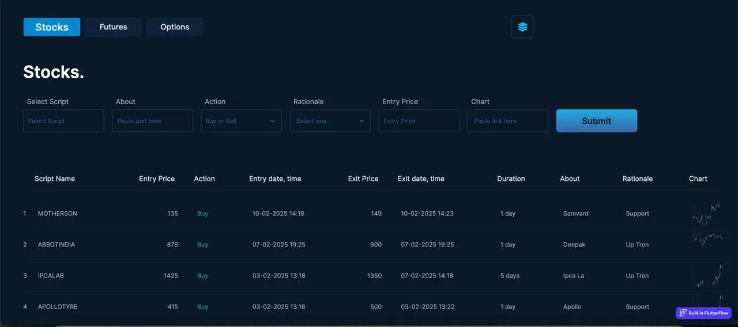Select the MOTHERSON script name
Image resolution: width=738 pixels, height=327 pixels.
click(58, 214)
